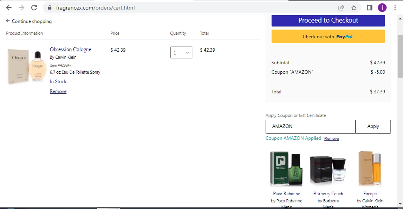Click Escape product name link

[x=370, y=193]
